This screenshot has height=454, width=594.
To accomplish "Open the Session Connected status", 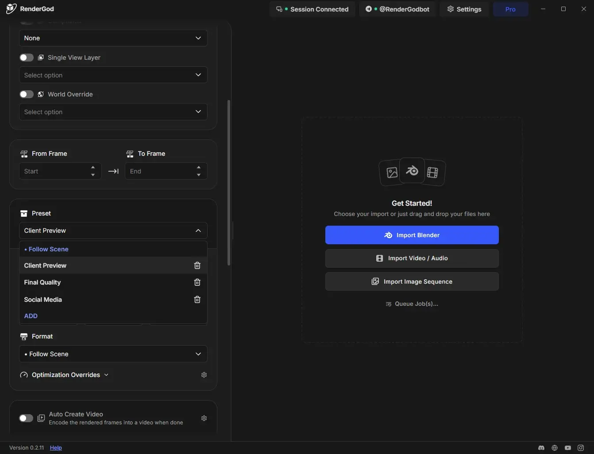I will (312, 9).
